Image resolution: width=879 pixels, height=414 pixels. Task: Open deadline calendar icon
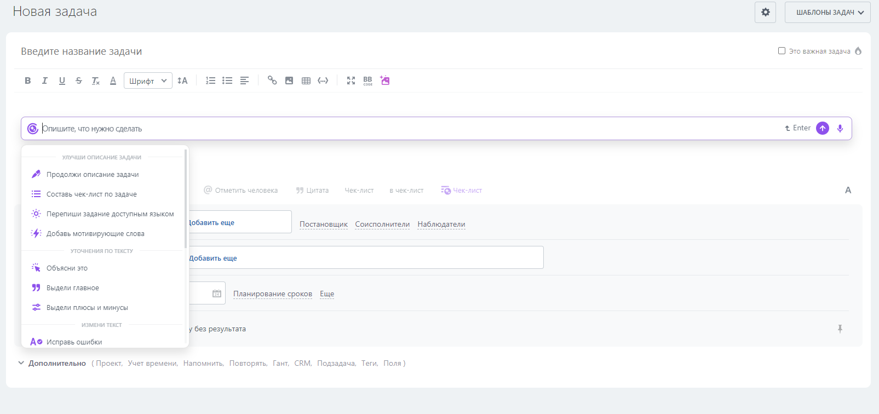(x=217, y=294)
